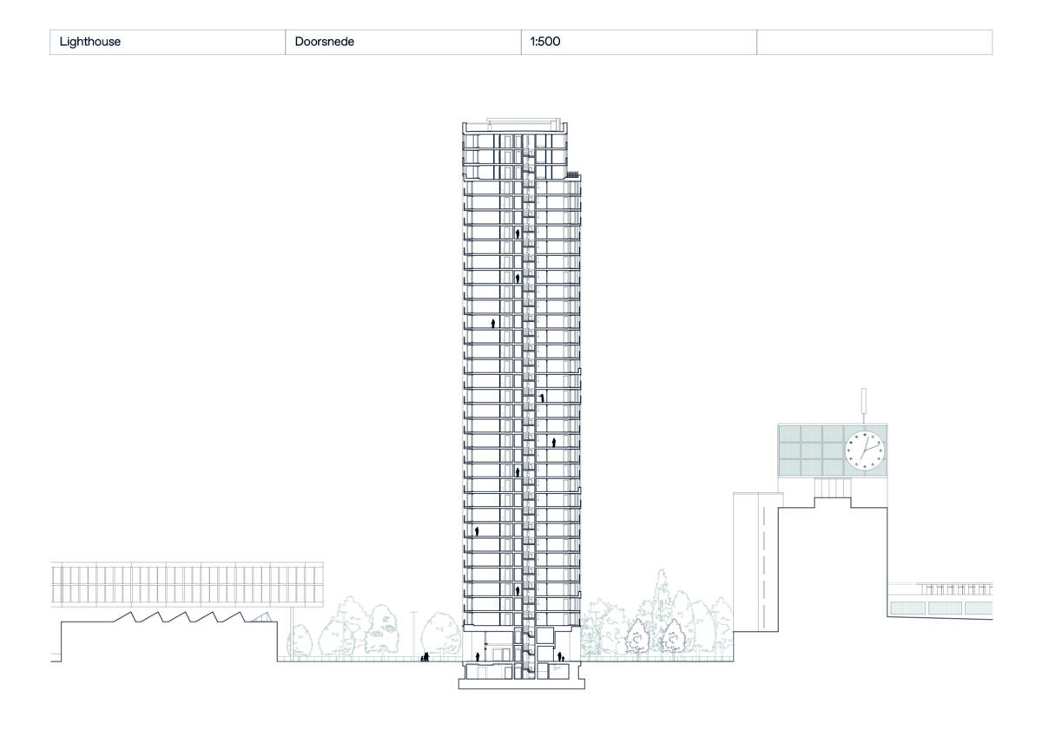The width and height of the screenshot is (1042, 737).
Task: Select the topmost human figure inside the tower
Action: pyautogui.click(x=518, y=233)
